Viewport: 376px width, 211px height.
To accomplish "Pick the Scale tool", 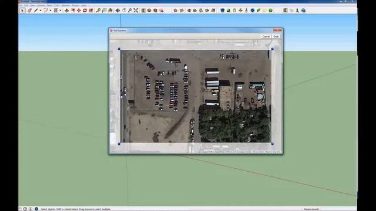I will click(x=90, y=11).
